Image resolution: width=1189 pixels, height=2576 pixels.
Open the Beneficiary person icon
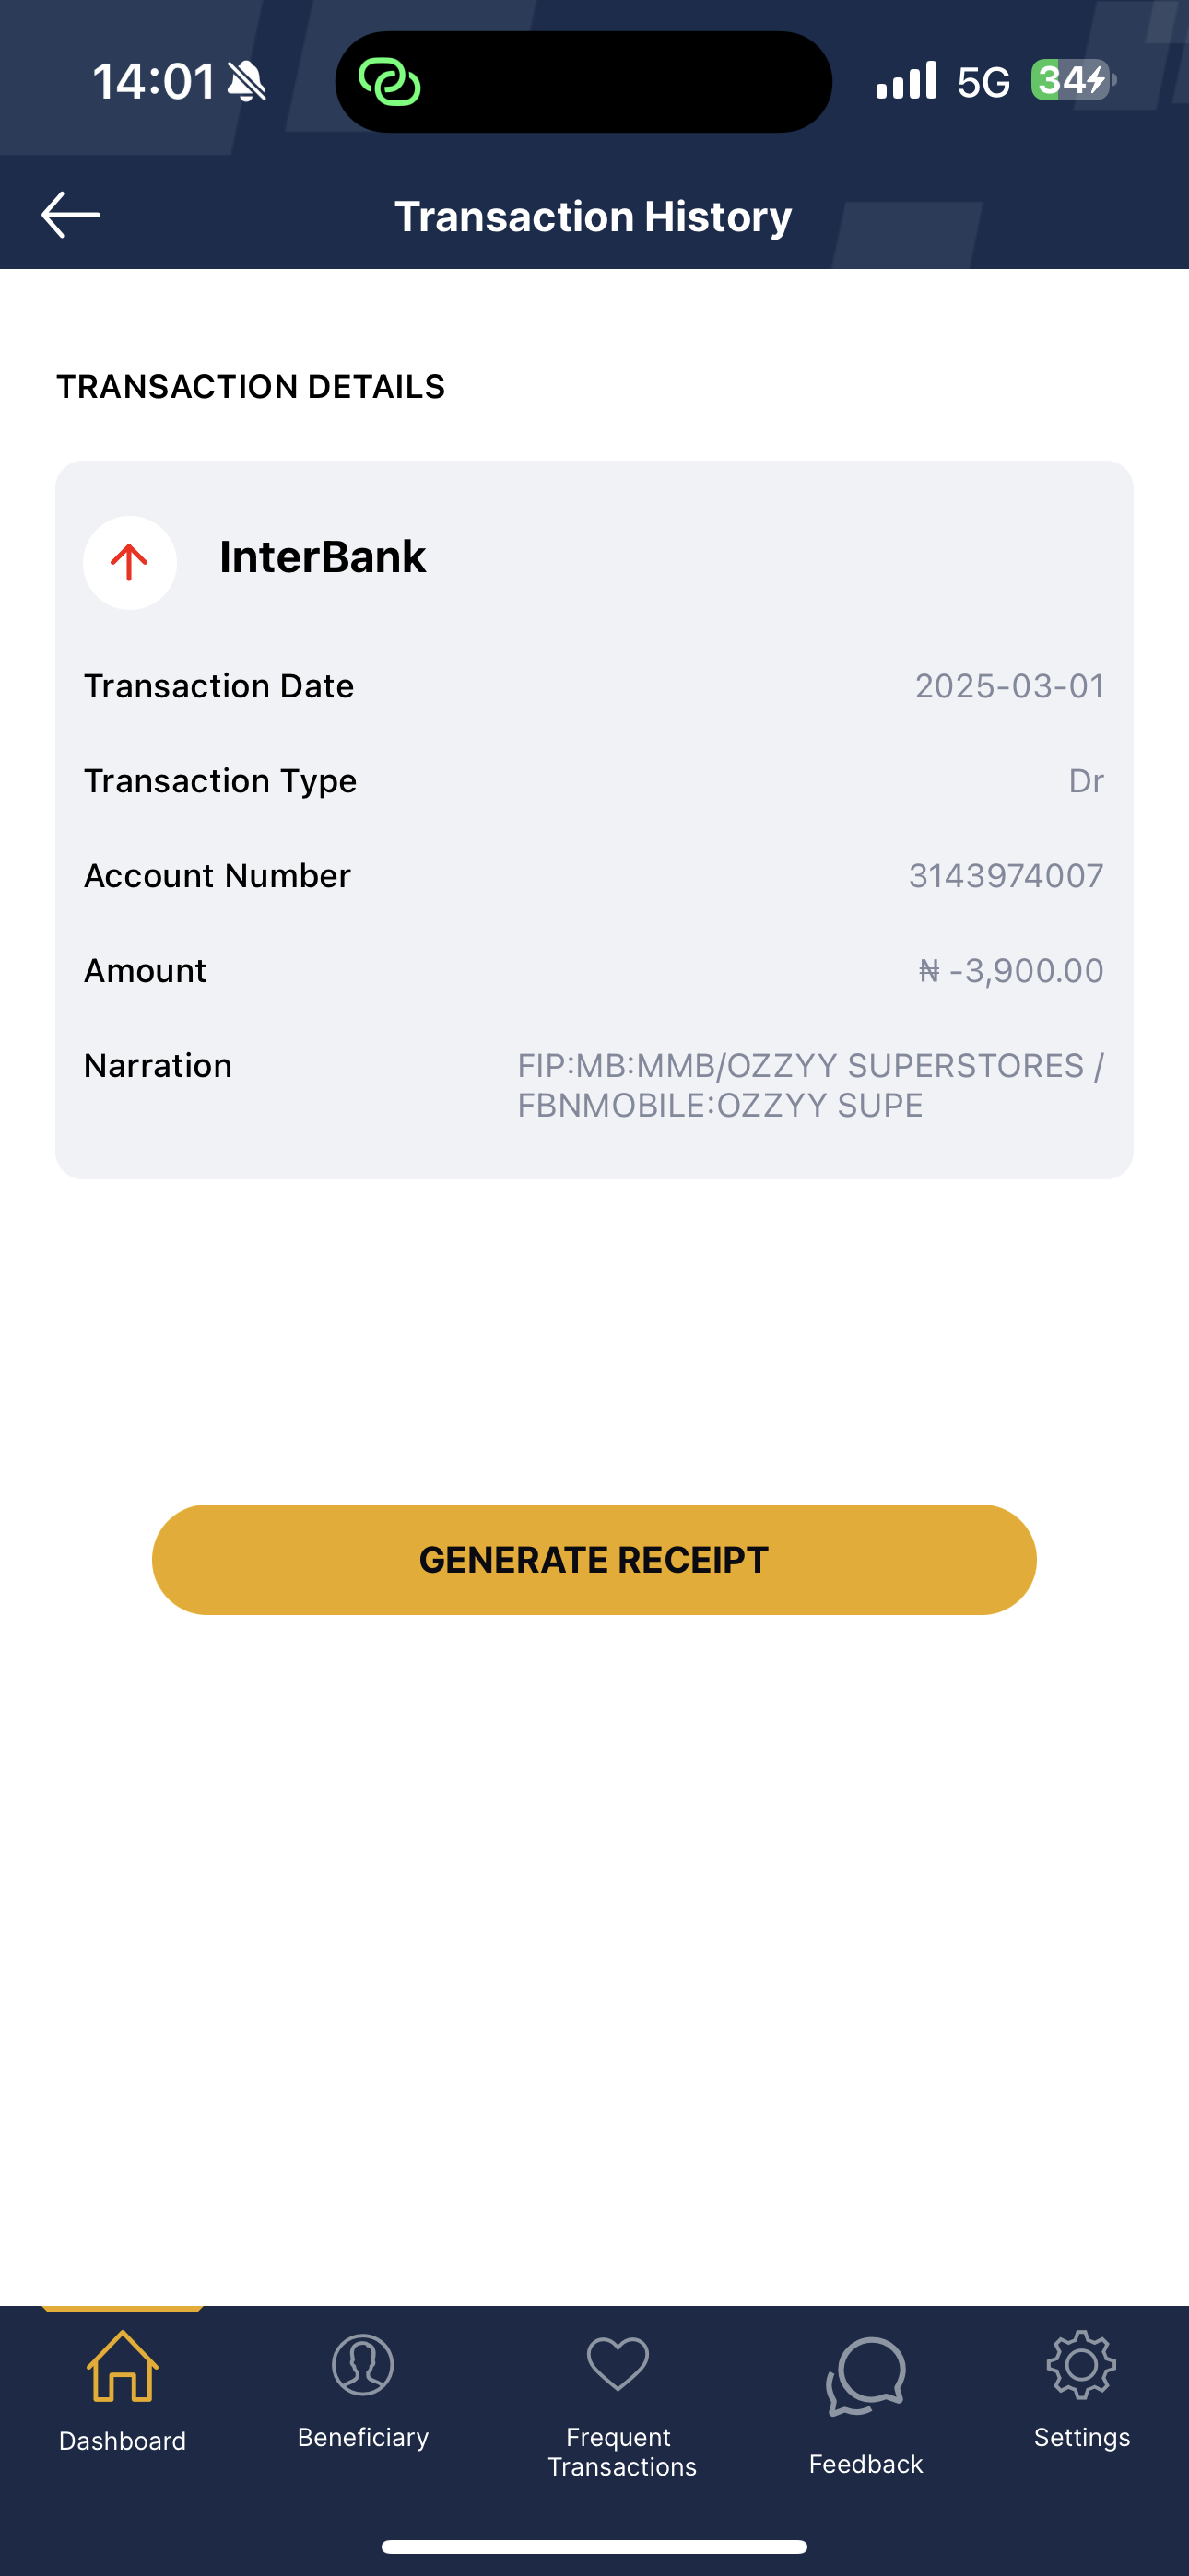tap(362, 2365)
